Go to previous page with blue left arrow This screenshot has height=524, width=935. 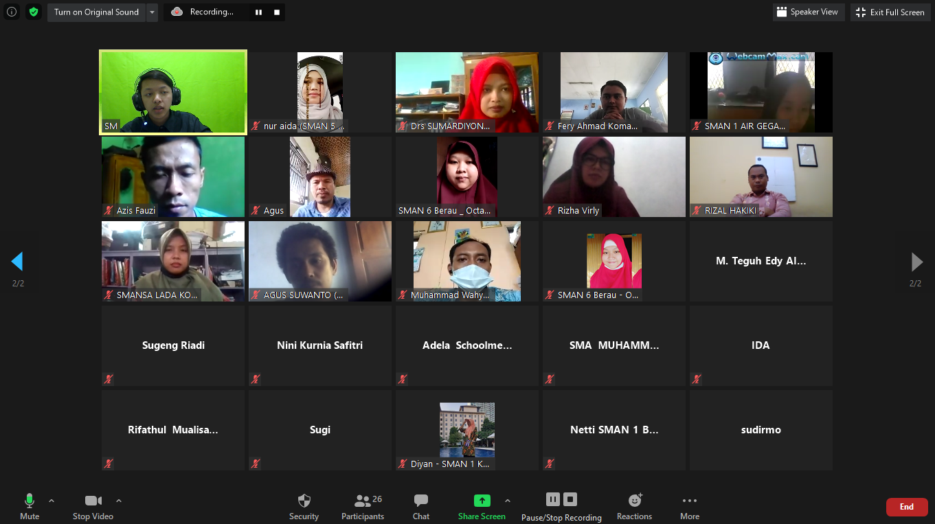(x=17, y=262)
